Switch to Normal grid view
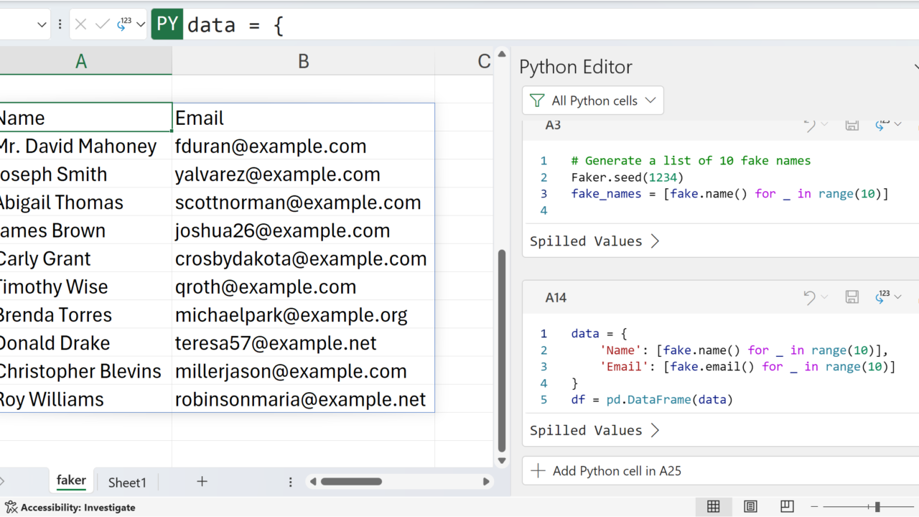919x517 pixels. point(713,507)
